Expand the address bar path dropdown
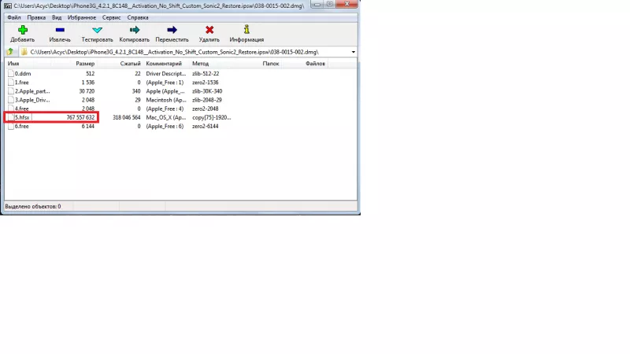630x354 pixels. click(353, 52)
